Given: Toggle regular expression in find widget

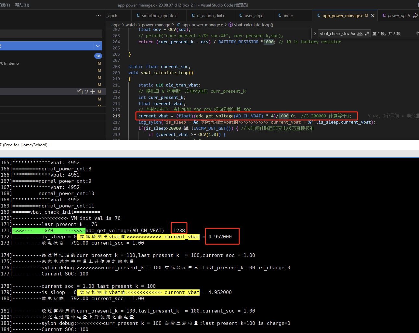Looking at the screenshot, I should (x=367, y=33).
